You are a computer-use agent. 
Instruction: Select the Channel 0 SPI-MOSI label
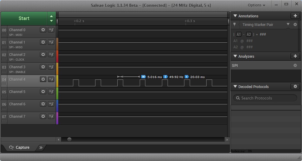16,35
